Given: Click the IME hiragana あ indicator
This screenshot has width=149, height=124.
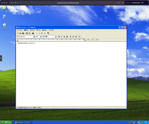Looking at the screenshot, I should coord(134,122).
